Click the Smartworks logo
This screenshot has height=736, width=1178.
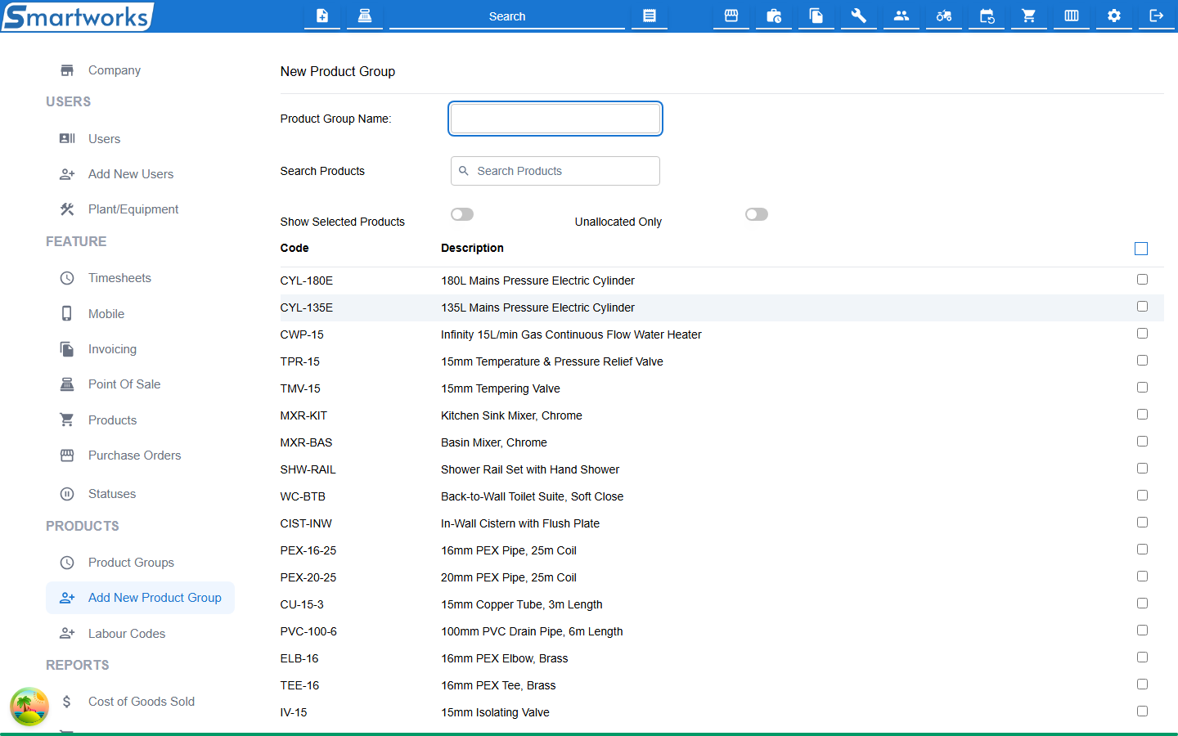(x=77, y=16)
